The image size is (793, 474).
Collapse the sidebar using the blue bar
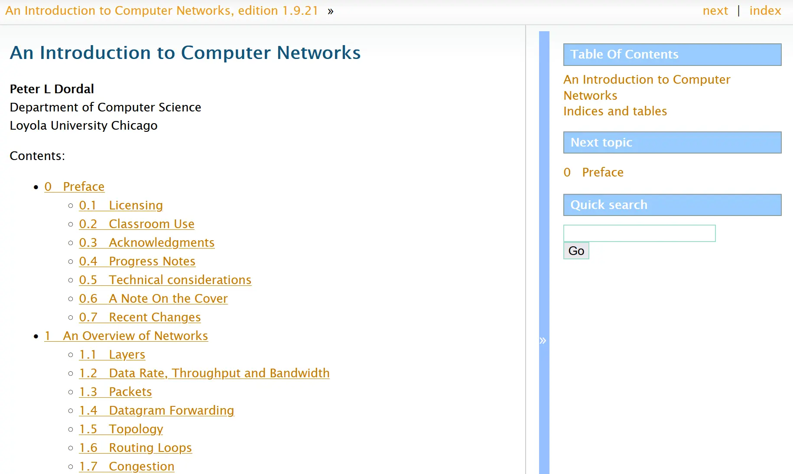(x=544, y=340)
